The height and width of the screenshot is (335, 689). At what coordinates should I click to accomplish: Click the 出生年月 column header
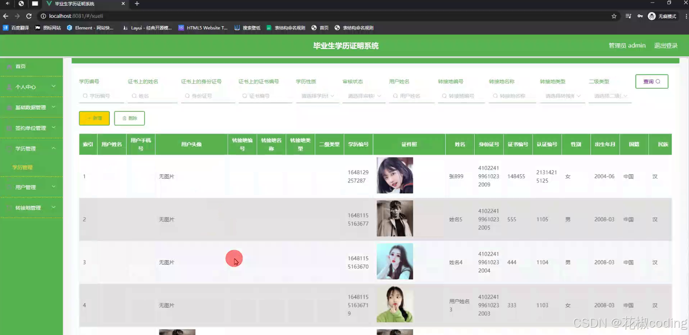coord(605,144)
